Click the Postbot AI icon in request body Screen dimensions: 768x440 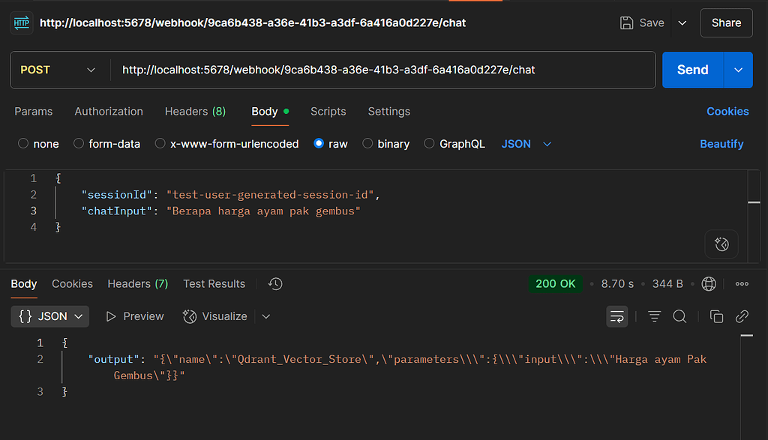point(721,244)
